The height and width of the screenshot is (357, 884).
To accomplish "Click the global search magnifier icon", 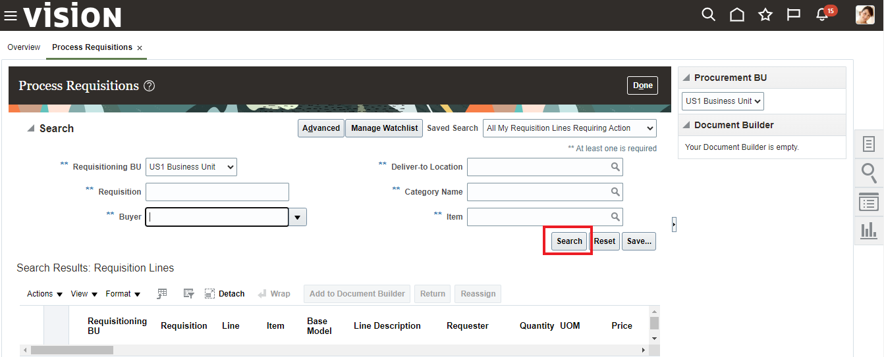I will [x=708, y=14].
